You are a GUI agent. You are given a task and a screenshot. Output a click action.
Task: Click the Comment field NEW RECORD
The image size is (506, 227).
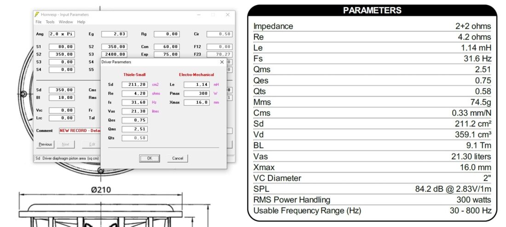(x=80, y=131)
